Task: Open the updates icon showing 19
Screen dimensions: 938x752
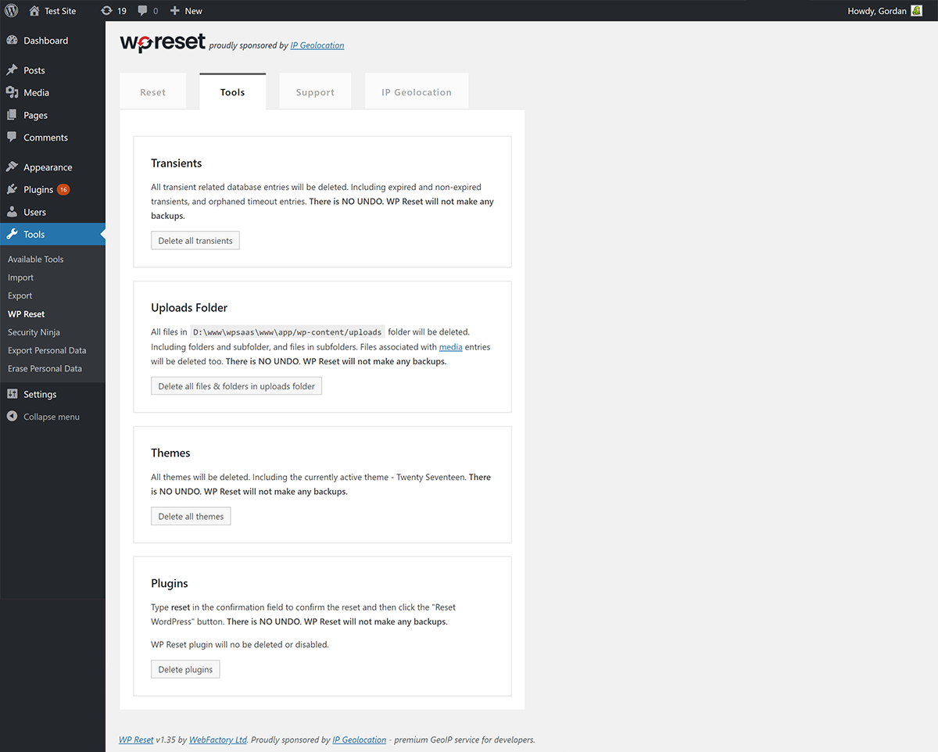Action: pos(106,11)
